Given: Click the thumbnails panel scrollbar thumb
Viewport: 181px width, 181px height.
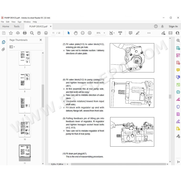Looking at the screenshot, I should (x=43, y=96).
